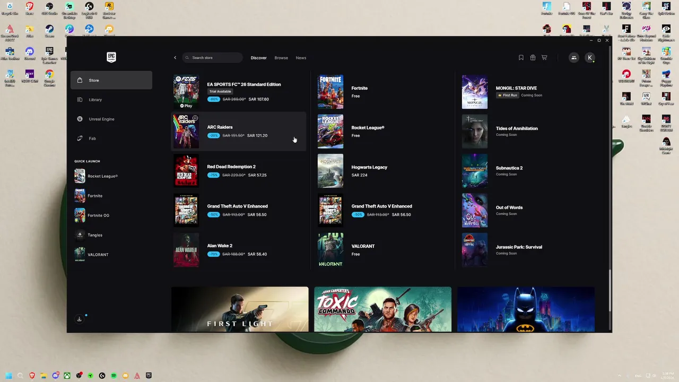679x382 pixels.
Task: Open Rocket League in store list
Action: 382,131
